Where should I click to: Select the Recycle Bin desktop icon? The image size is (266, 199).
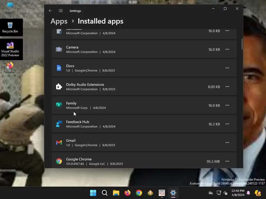[x=10, y=27]
